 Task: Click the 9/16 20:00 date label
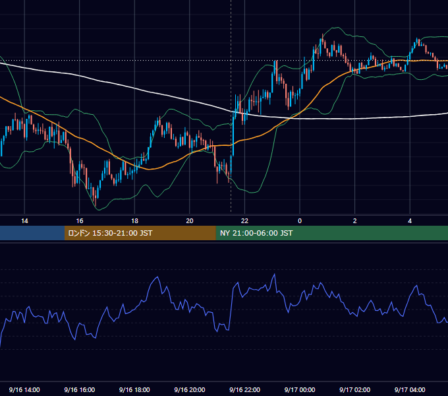click(190, 389)
